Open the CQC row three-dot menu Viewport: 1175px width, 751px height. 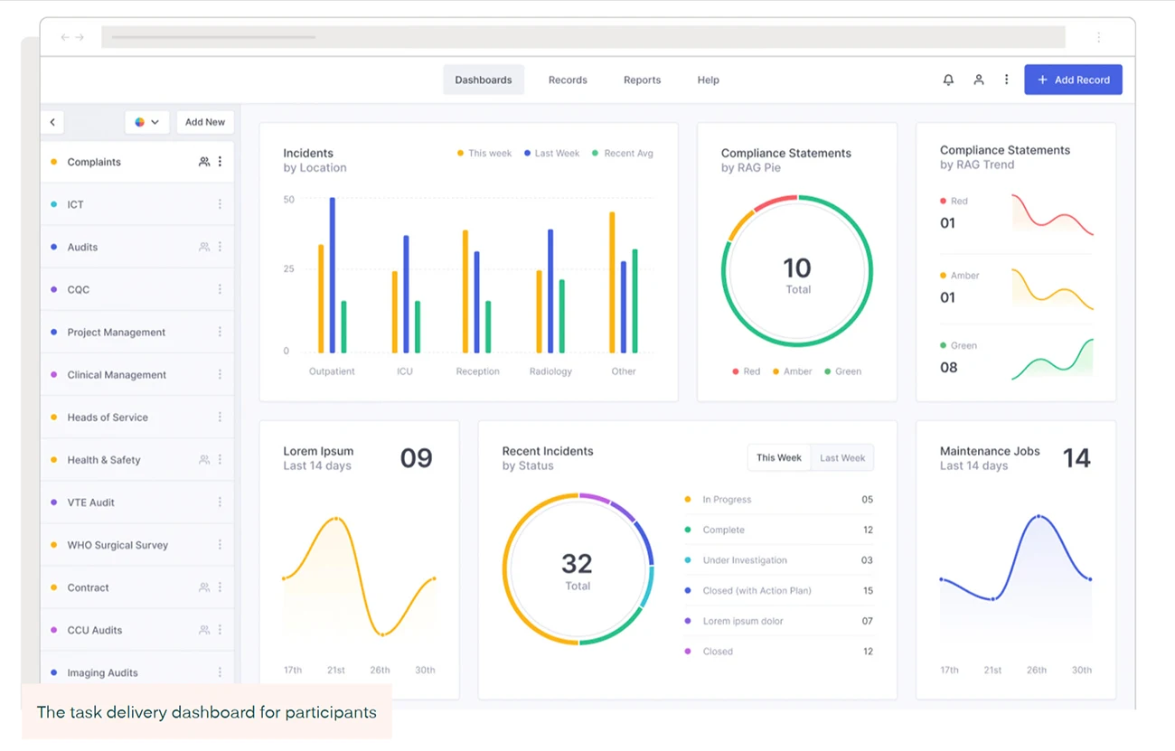(220, 289)
